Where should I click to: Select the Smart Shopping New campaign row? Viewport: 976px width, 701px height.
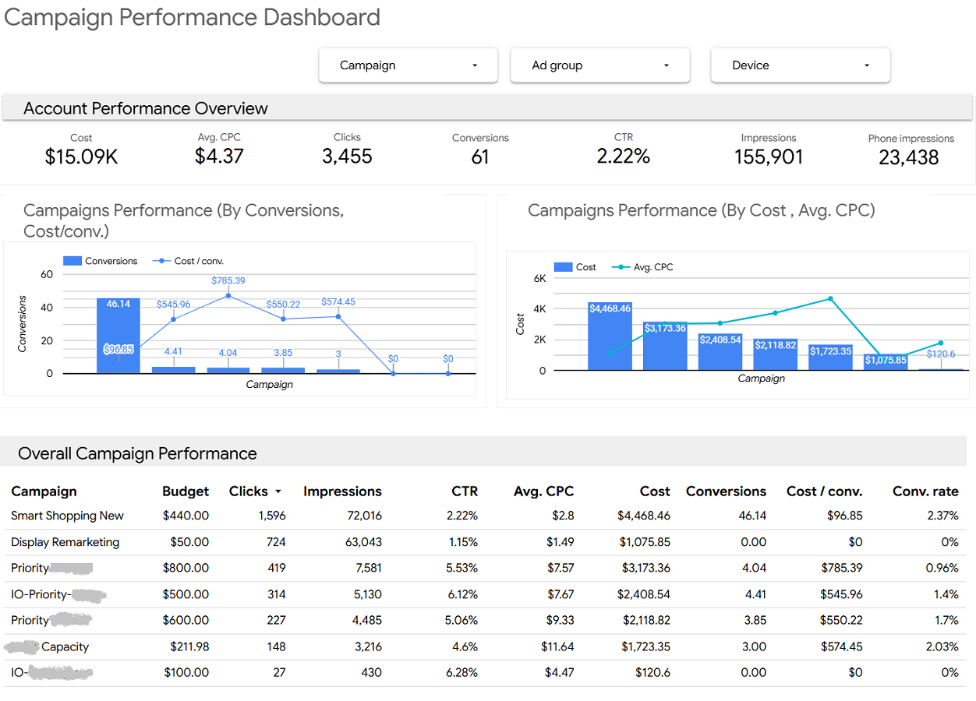pos(67,516)
